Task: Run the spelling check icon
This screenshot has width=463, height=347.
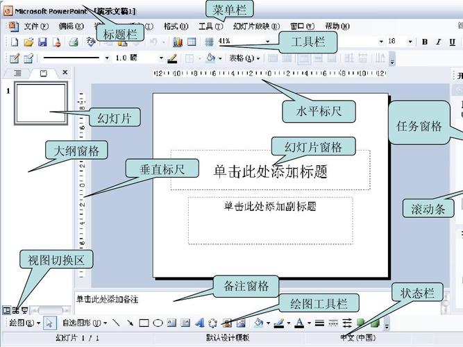Action: (91, 42)
